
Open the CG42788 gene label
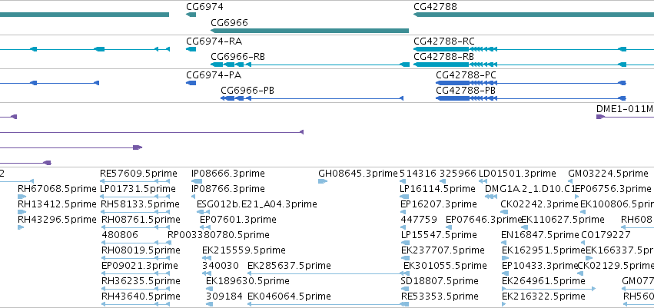(435, 7)
